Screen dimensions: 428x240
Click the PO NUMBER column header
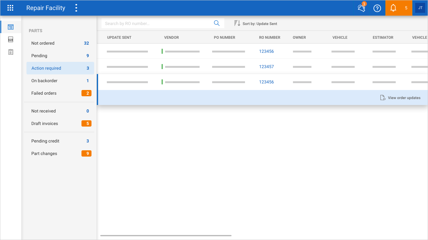(224, 37)
